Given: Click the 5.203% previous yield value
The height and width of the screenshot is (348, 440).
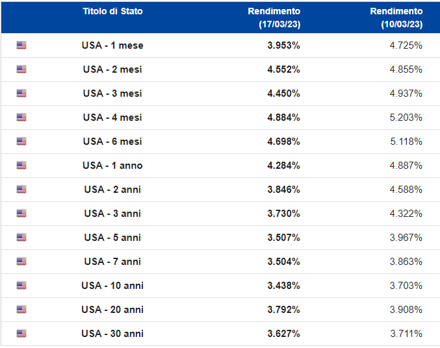Looking at the screenshot, I should tap(406, 118).
